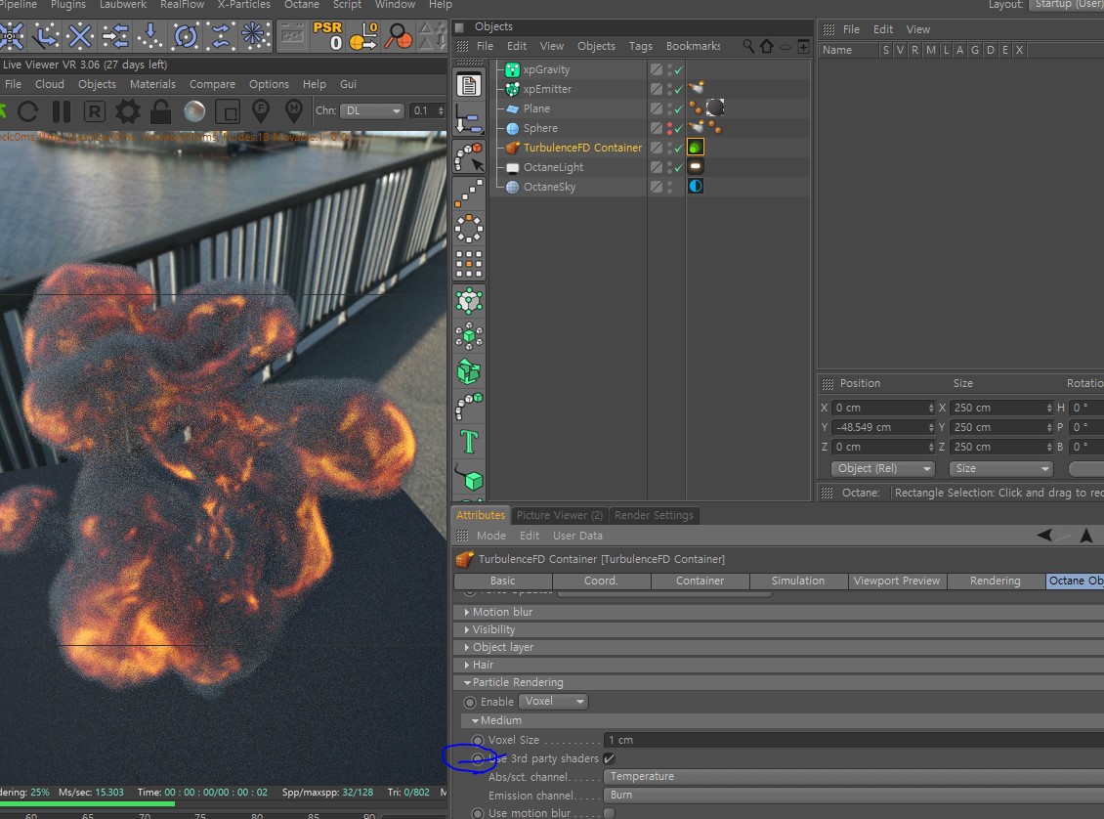Collapse the Particle Rendering section

tap(517, 682)
